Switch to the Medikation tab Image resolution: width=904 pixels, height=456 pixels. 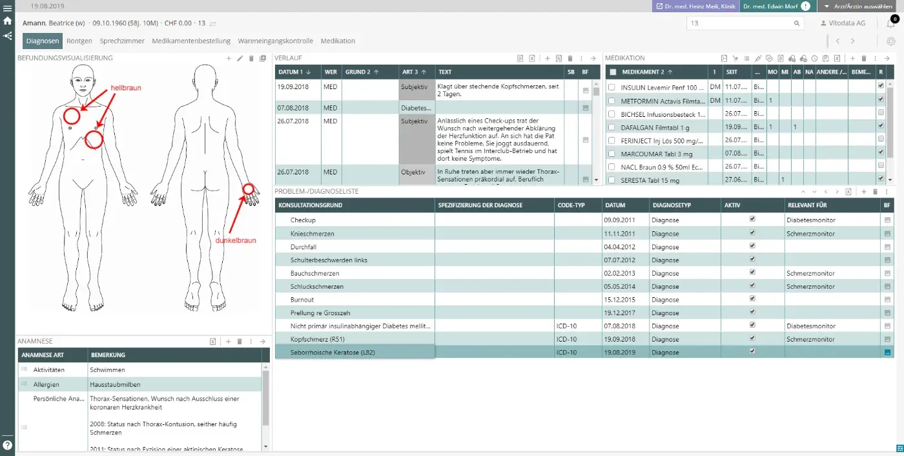338,41
